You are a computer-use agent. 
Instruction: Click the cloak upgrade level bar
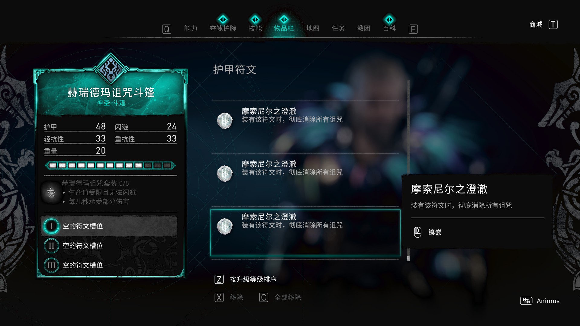110,165
